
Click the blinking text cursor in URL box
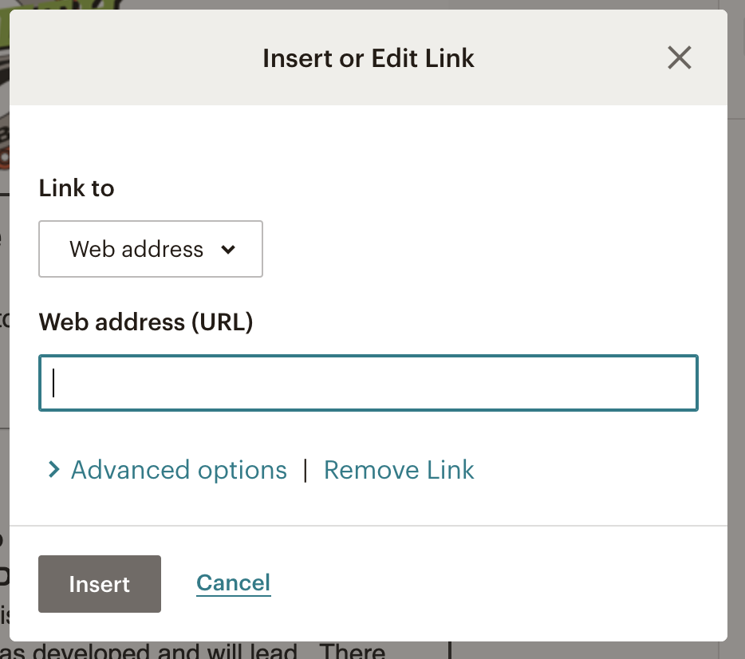(53, 382)
